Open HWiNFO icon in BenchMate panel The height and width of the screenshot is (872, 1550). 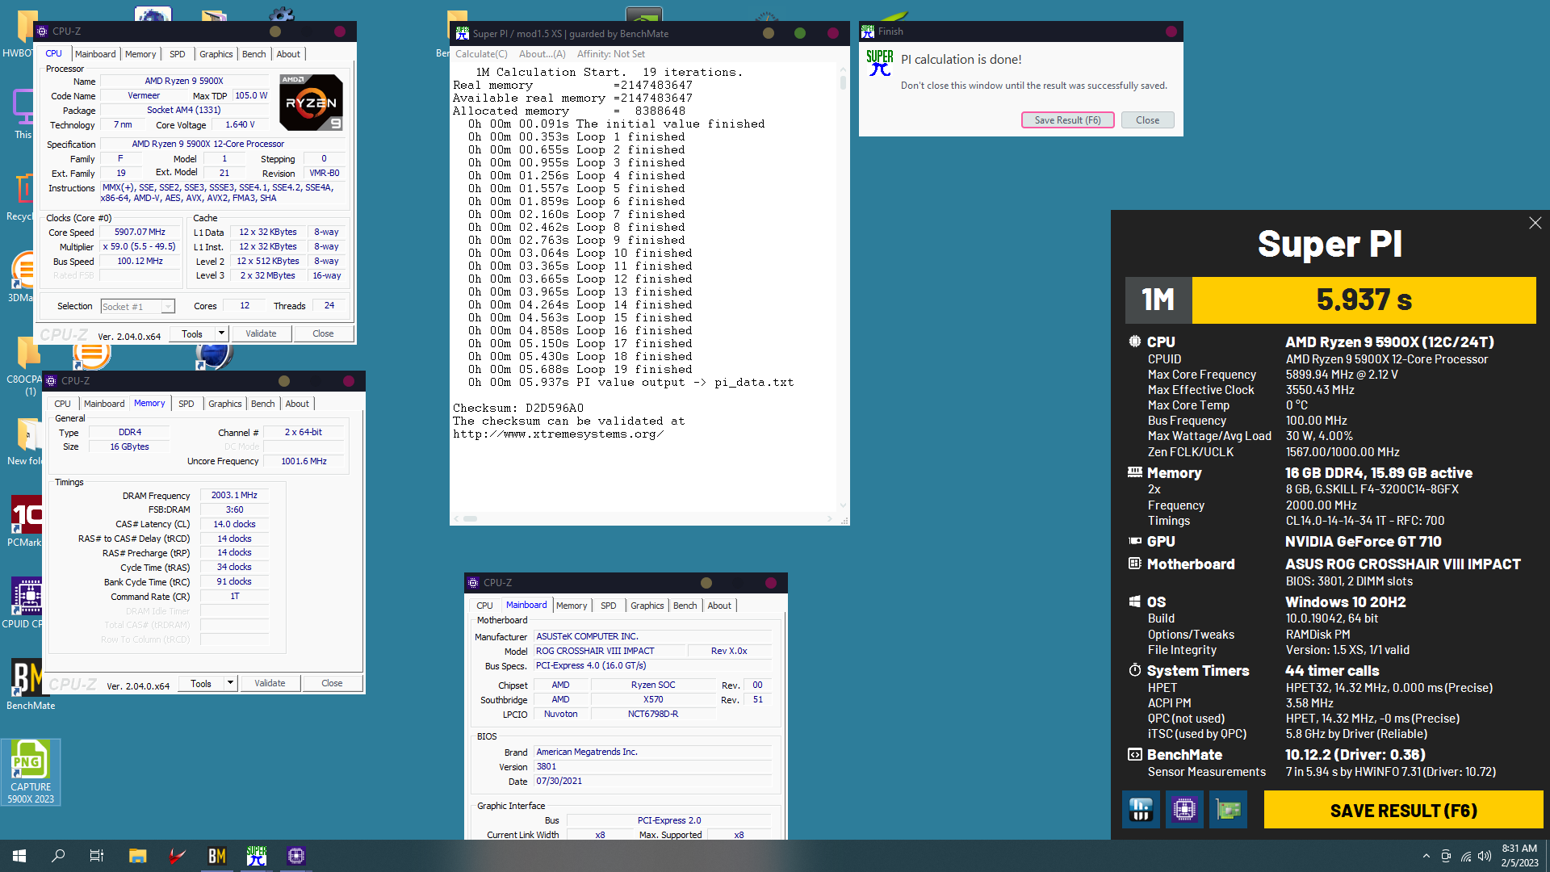pyautogui.click(x=1141, y=809)
